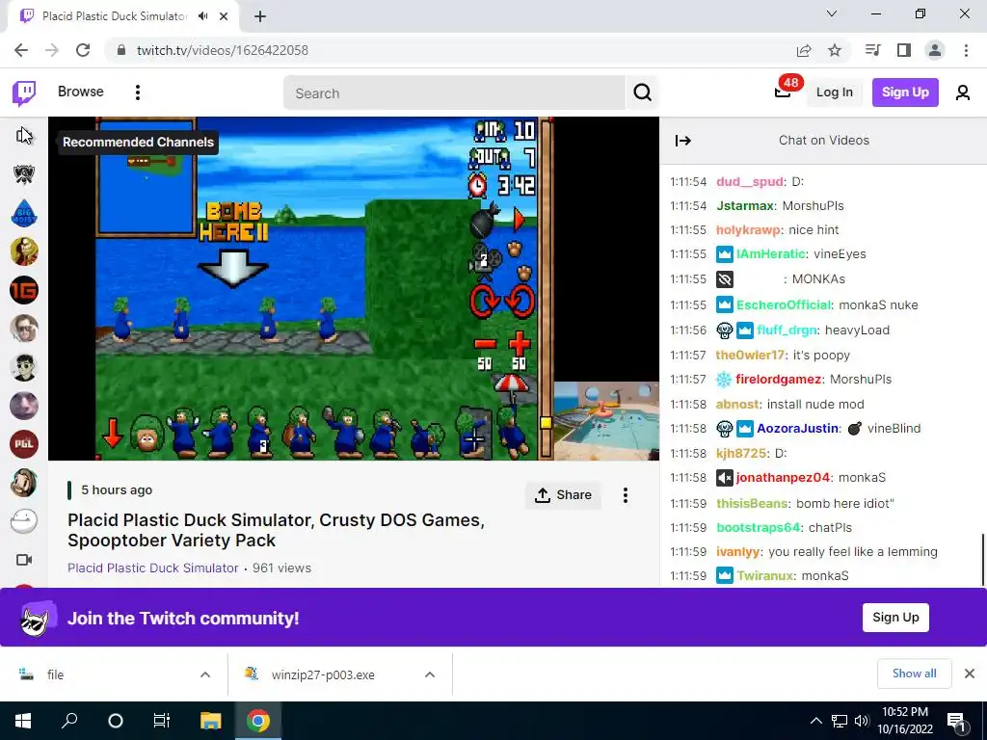Click the Search input field
The height and width of the screenshot is (740, 987).
coord(455,92)
